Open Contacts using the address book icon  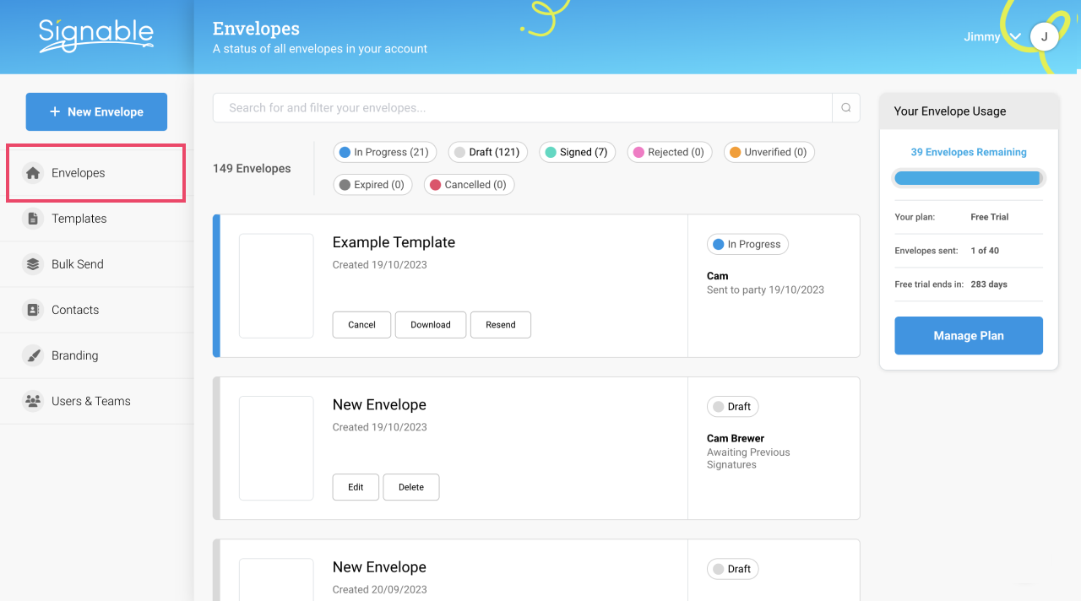(33, 310)
